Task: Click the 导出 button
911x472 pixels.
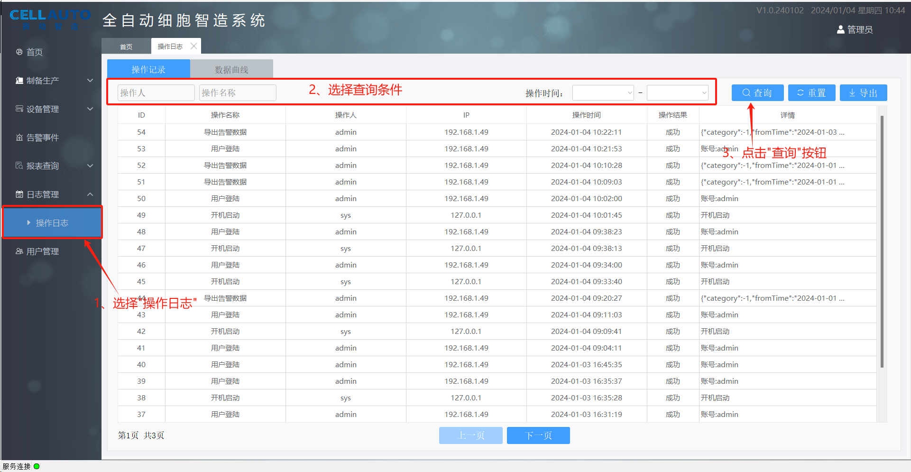Action: point(863,93)
